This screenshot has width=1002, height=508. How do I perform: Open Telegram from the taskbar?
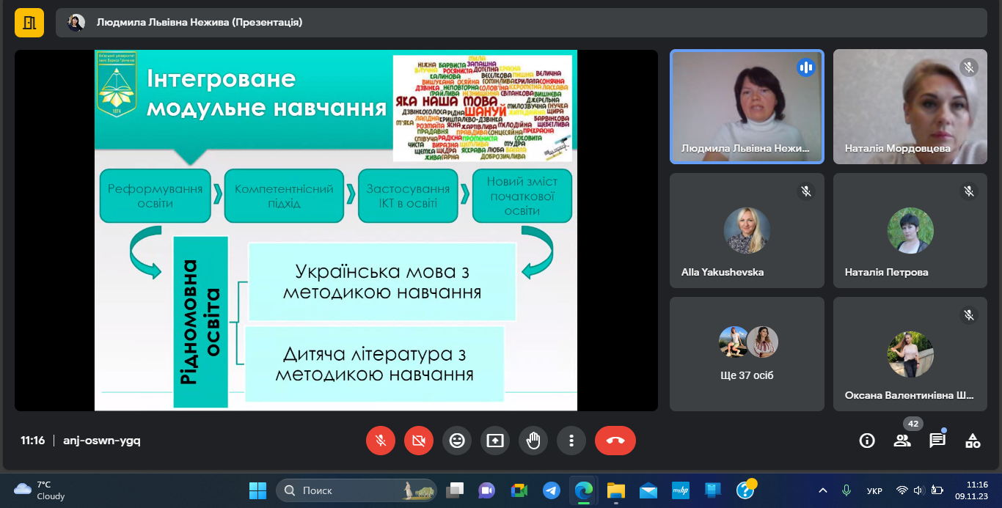pos(552,490)
